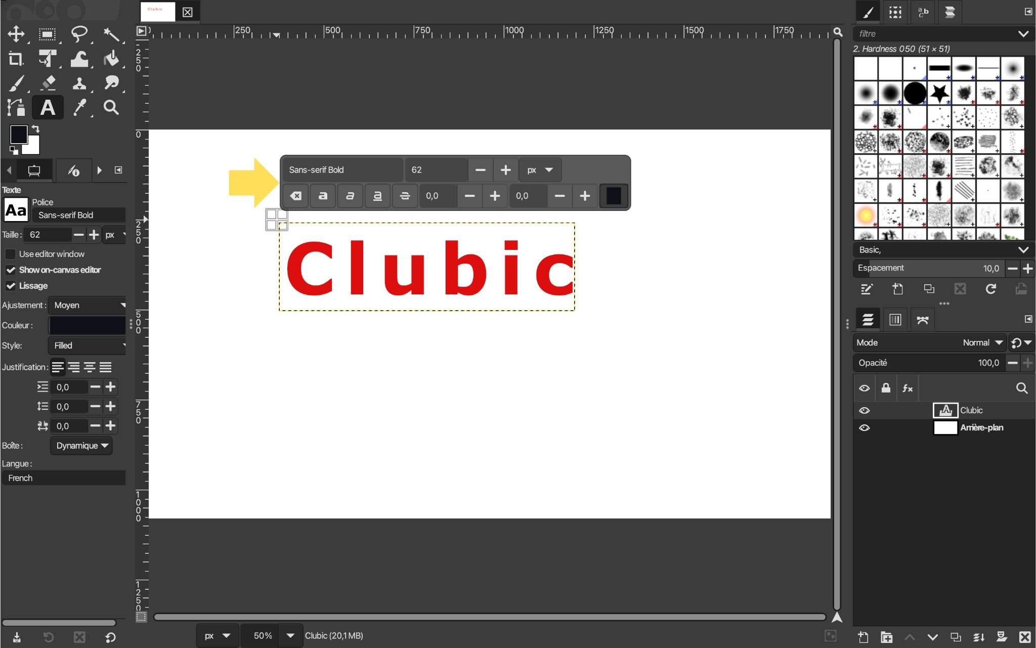Switch to the Clubic image tab
The height and width of the screenshot is (648, 1036).
click(x=158, y=12)
